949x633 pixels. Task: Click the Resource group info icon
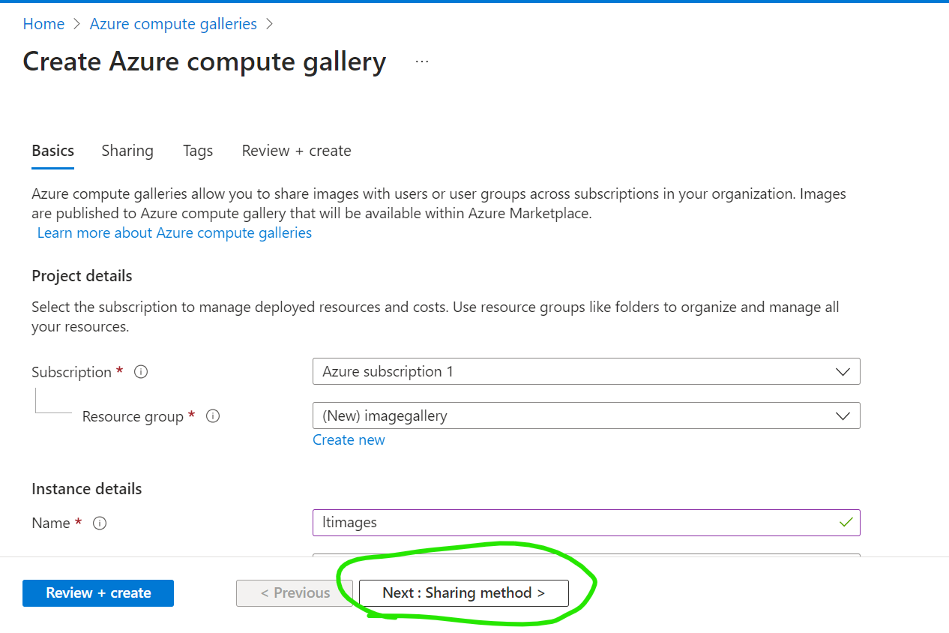point(213,416)
